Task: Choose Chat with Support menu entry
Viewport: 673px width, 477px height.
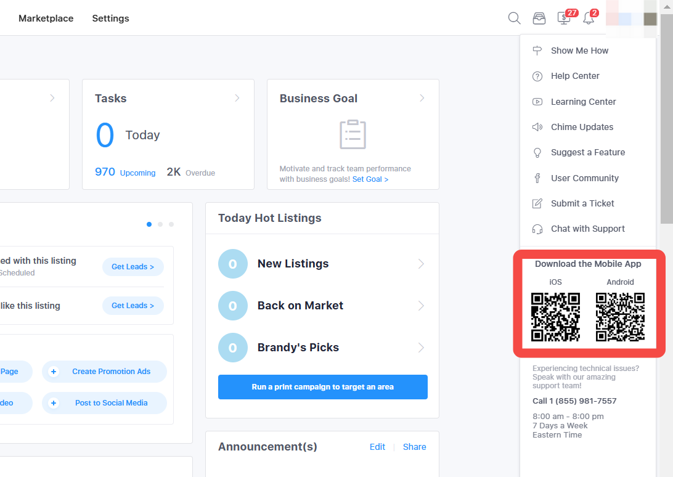Action: pos(587,229)
